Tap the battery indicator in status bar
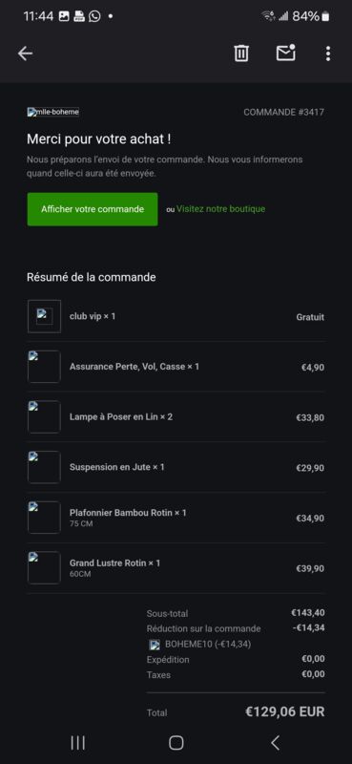The height and width of the screenshot is (764, 352). click(x=325, y=16)
